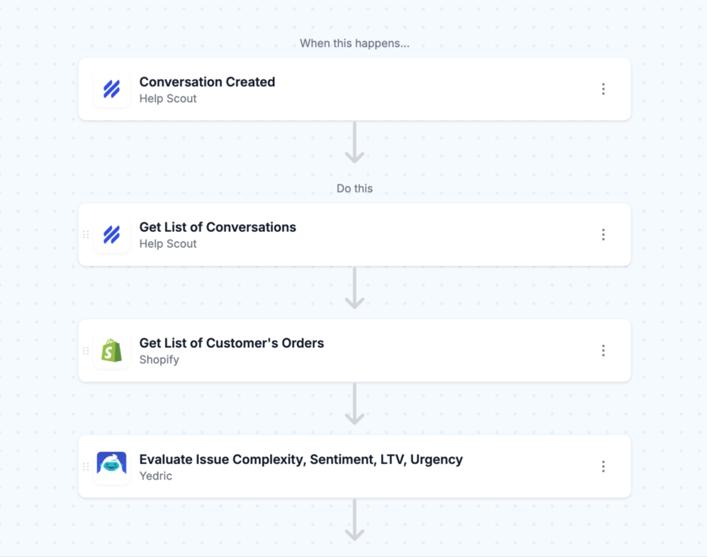Open the options menu for Conversation Created

coord(603,88)
